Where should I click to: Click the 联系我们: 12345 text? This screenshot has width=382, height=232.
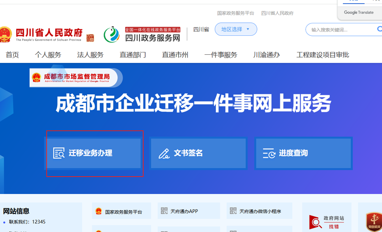pyautogui.click(x=27, y=222)
